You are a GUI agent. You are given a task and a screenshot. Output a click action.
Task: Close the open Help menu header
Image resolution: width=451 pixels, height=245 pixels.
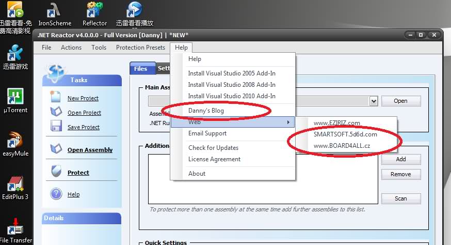pyautogui.click(x=181, y=48)
